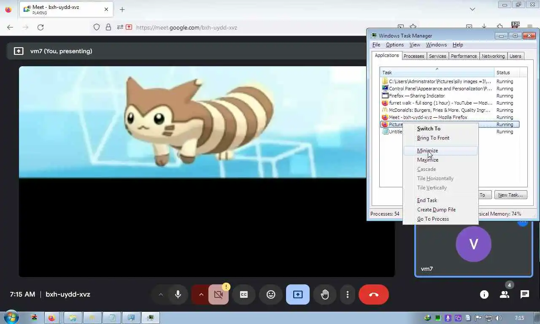Switch to the Services tab
The image size is (540, 324).
pos(437,56)
